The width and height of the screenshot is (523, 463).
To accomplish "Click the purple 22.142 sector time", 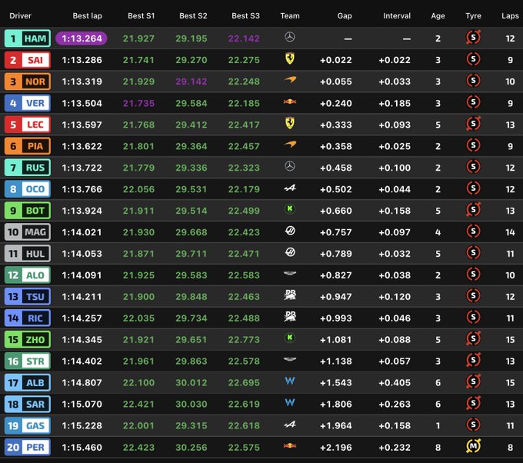I will pyautogui.click(x=244, y=38).
